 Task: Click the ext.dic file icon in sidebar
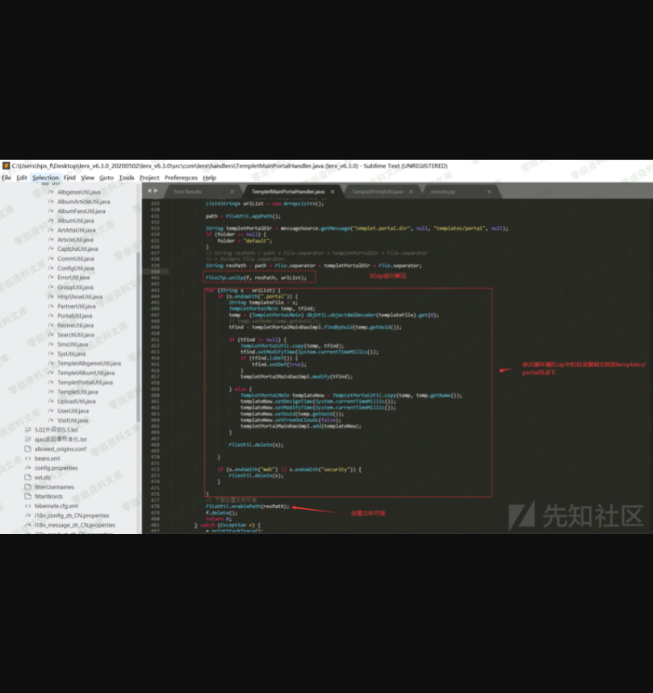[x=28, y=478]
